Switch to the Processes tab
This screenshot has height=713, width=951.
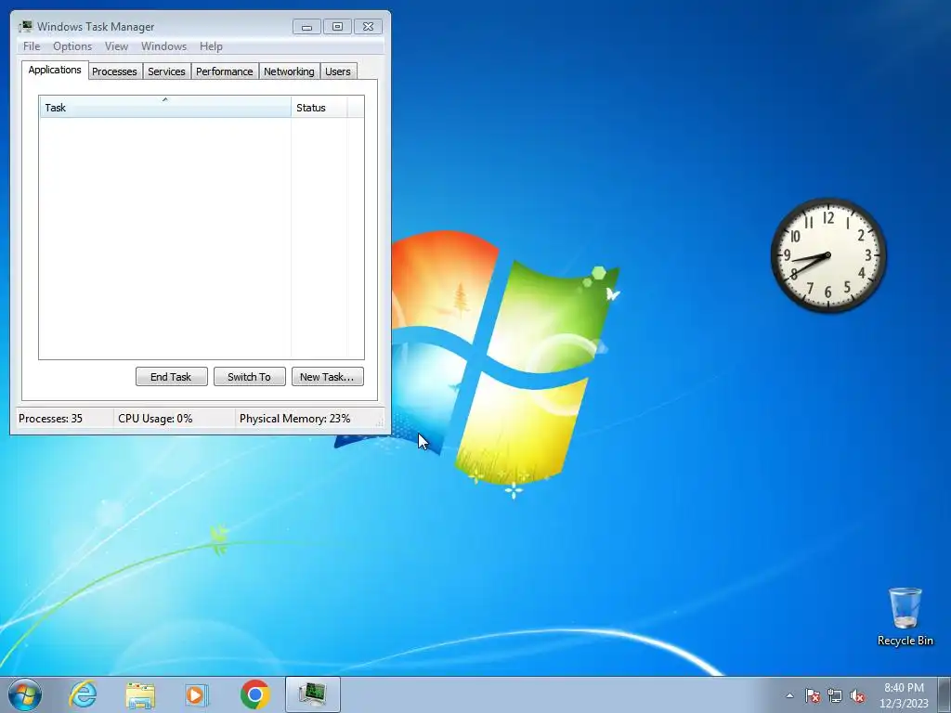pos(114,71)
